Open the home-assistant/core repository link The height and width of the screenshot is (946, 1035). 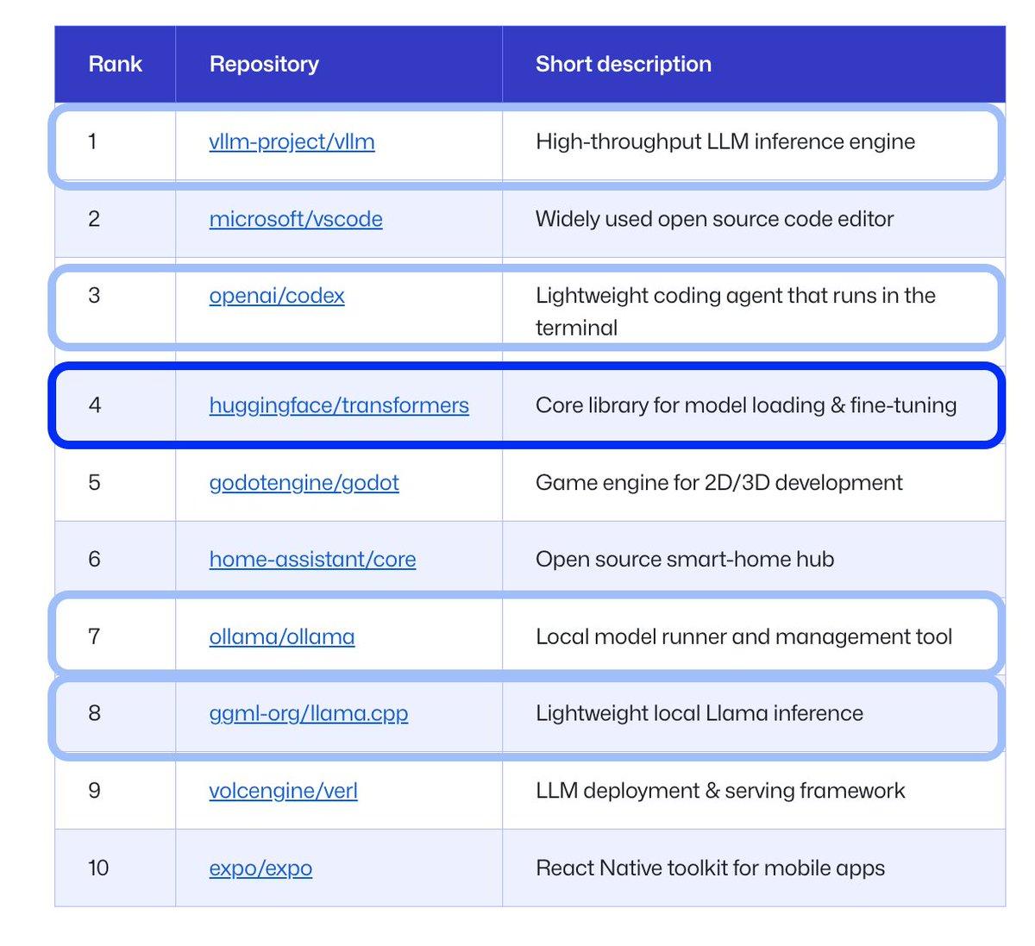click(x=312, y=559)
